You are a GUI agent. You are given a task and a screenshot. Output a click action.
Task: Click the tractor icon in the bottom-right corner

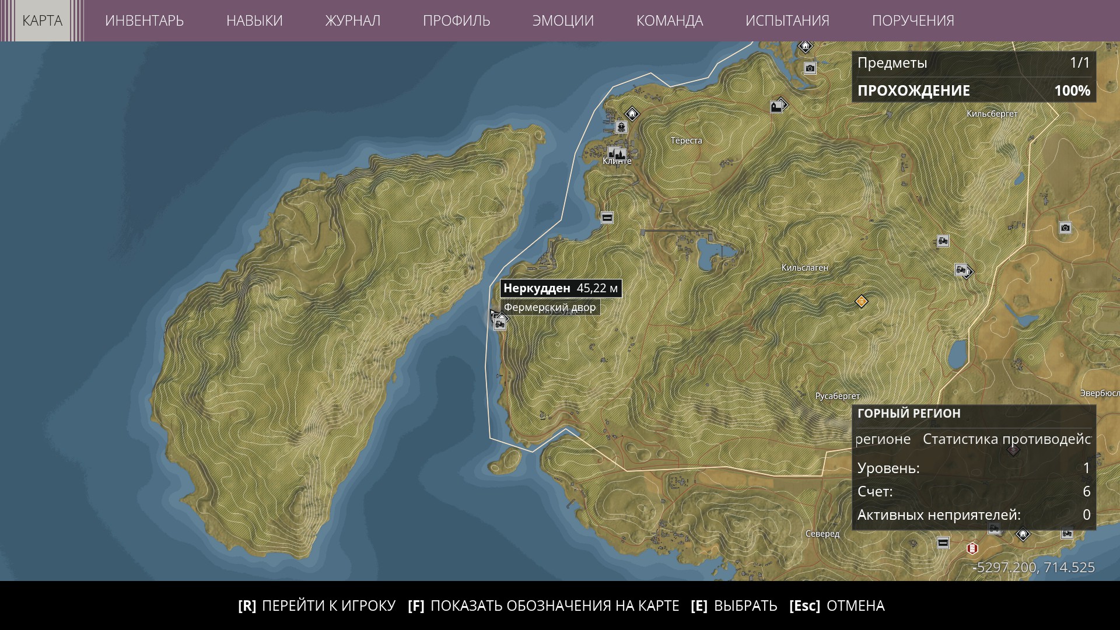click(1067, 533)
